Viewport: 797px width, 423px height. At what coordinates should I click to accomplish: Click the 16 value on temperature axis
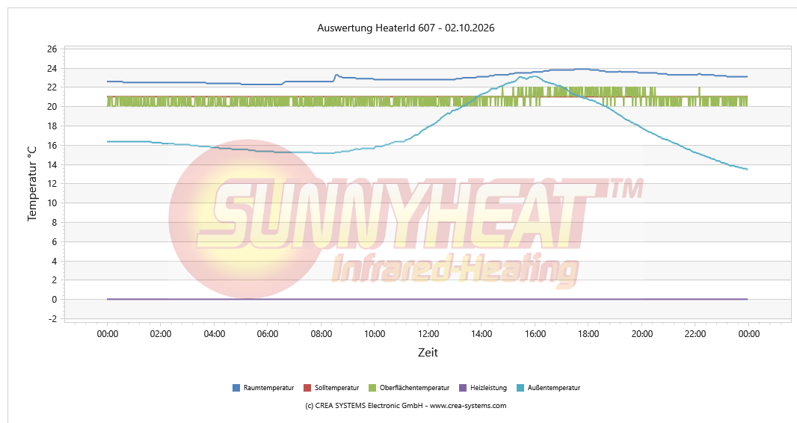[52, 145]
